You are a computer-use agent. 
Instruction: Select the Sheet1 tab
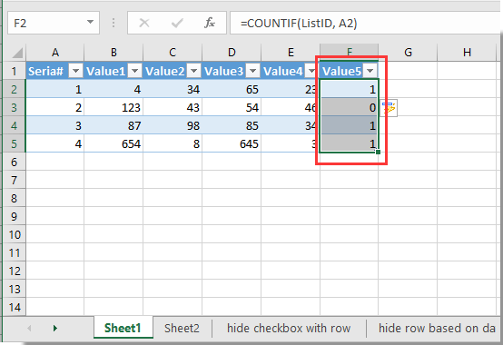click(x=123, y=328)
